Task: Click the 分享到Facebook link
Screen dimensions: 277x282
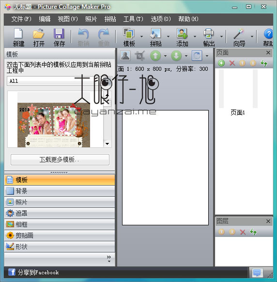Action: click(x=38, y=272)
